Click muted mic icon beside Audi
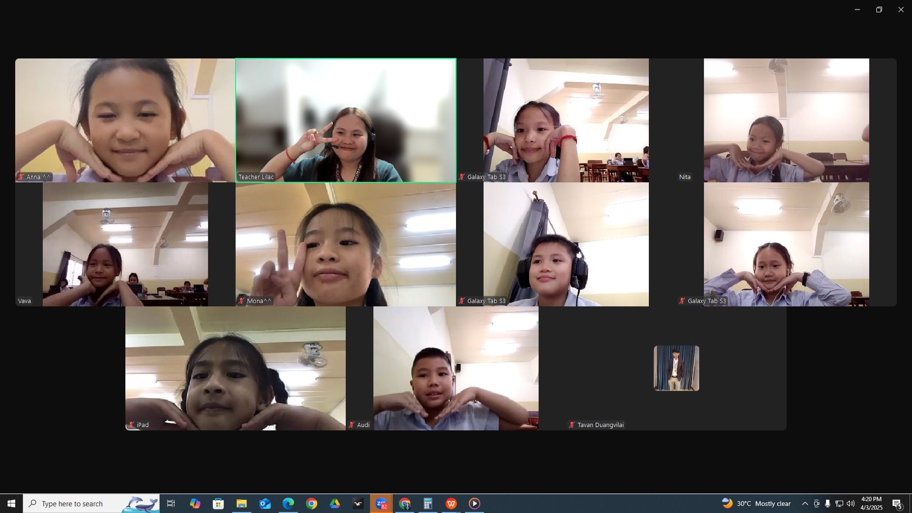Viewport: 912px width, 513px height. [x=352, y=425]
